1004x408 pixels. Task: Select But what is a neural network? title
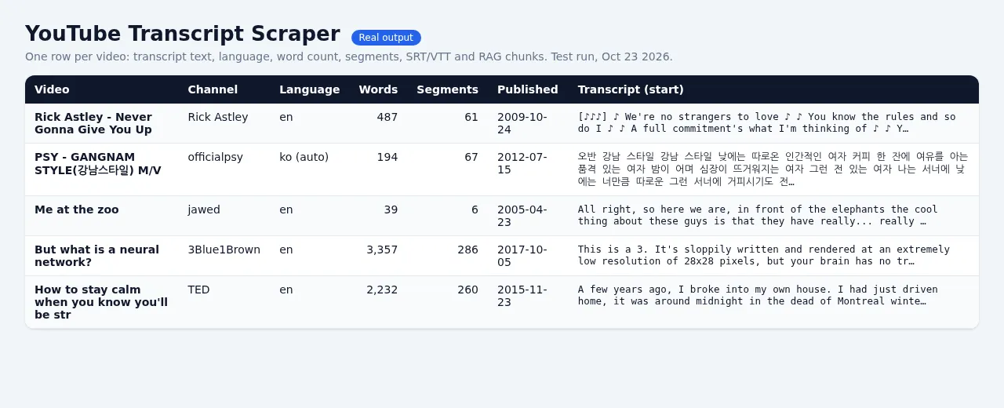96,256
